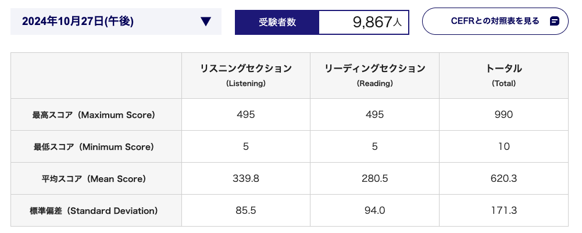Open the 2024年10月27日(午後) date dropdown

coord(116,21)
